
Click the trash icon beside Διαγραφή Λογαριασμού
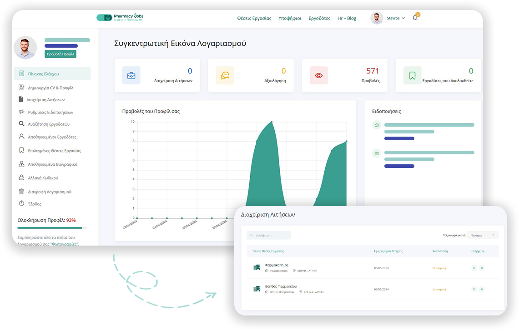point(21,192)
